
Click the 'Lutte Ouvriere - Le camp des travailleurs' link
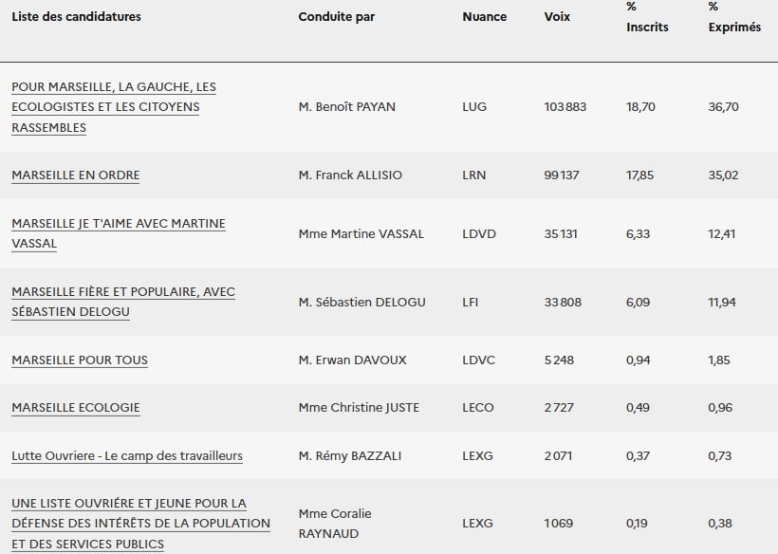coord(127,456)
